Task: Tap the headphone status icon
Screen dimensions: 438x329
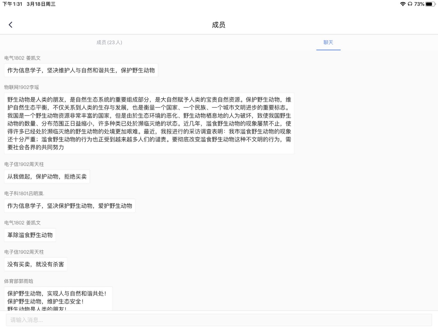Action: tap(410, 4)
